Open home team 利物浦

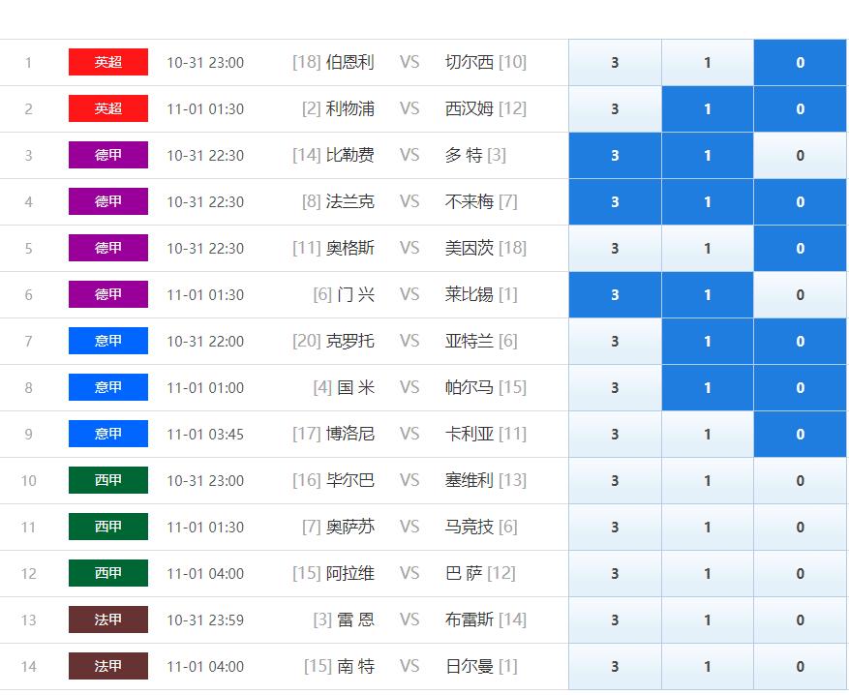click(x=349, y=108)
